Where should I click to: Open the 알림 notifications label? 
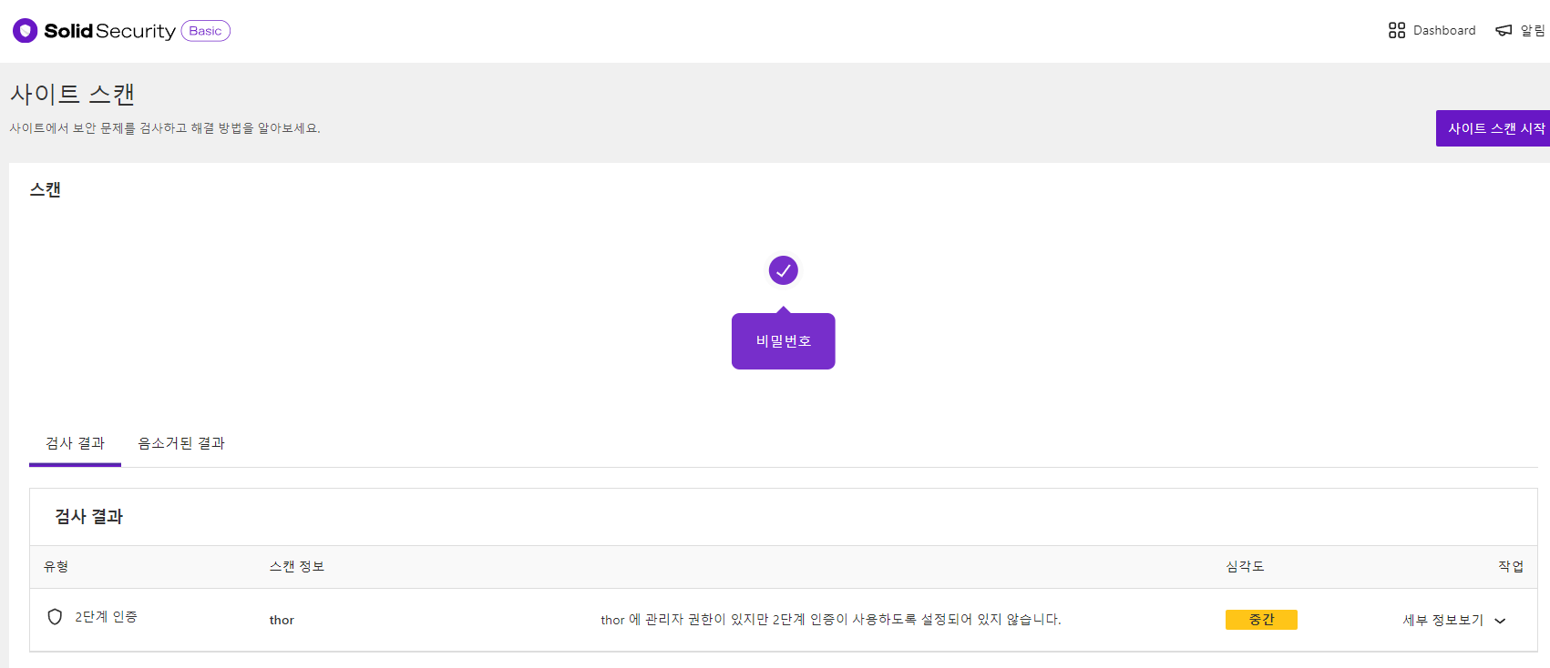click(1533, 30)
